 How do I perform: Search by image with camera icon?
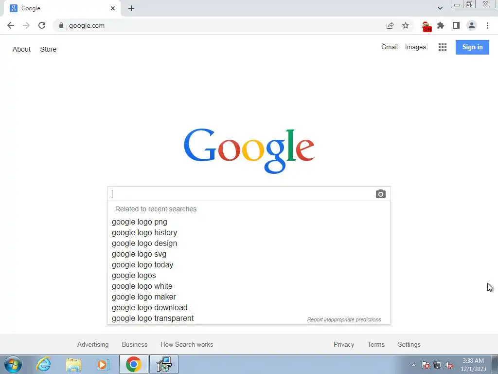click(380, 194)
